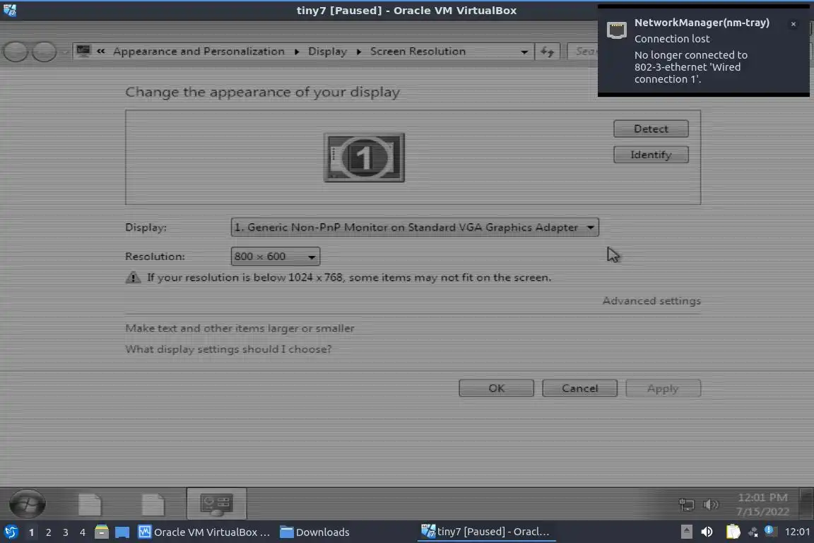This screenshot has width=814, height=543.
Task: Switch to host workspace 3
Action: (66, 532)
